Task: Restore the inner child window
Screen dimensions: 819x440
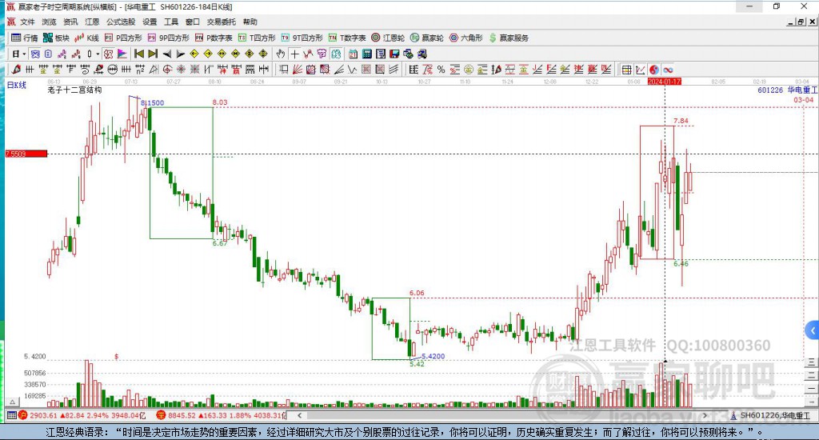Action: pos(801,22)
